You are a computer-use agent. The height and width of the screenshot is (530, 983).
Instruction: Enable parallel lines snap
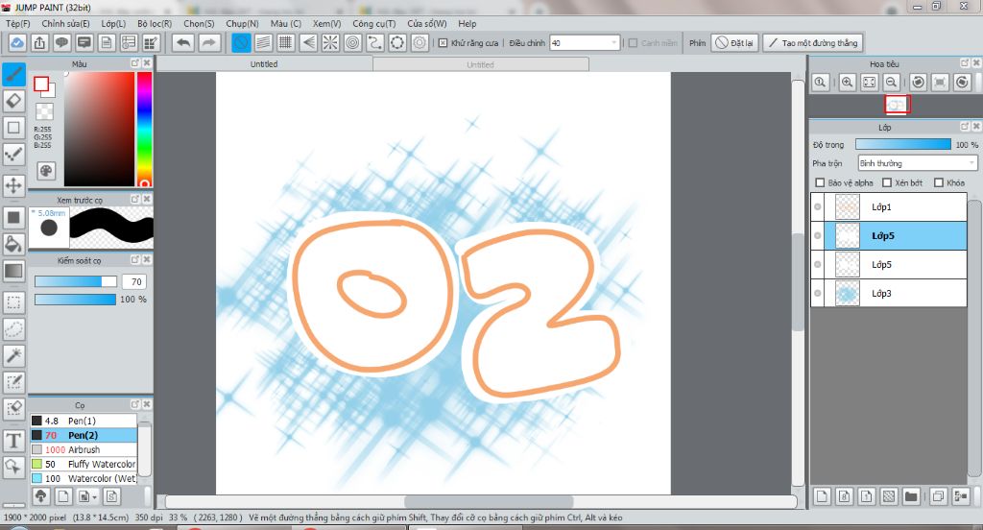point(263,42)
